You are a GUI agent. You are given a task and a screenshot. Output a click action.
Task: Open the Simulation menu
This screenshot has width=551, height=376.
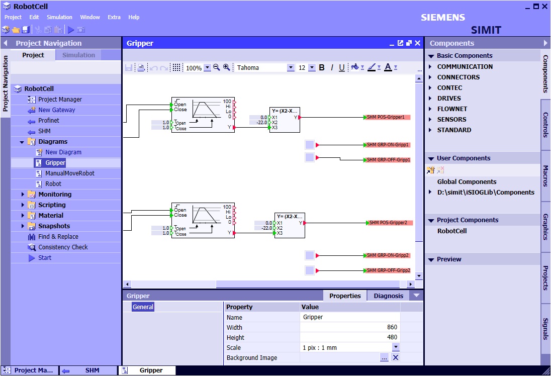59,17
